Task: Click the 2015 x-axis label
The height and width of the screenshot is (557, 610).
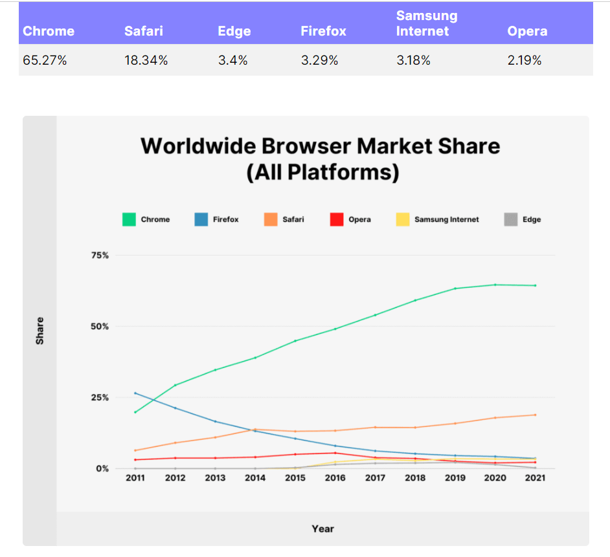Action: pos(295,478)
